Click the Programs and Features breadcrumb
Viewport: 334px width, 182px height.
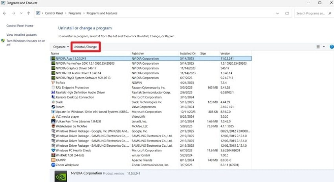point(102,13)
